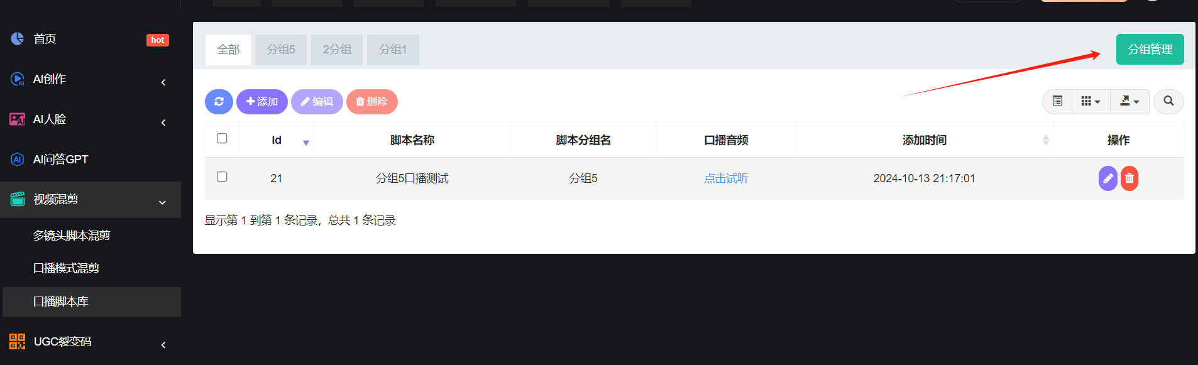Select the 全部 tab
The height and width of the screenshot is (365, 1198).
pos(228,50)
